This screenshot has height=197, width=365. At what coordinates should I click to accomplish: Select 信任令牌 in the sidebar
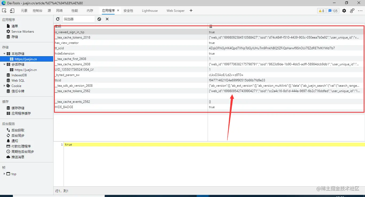18,91
